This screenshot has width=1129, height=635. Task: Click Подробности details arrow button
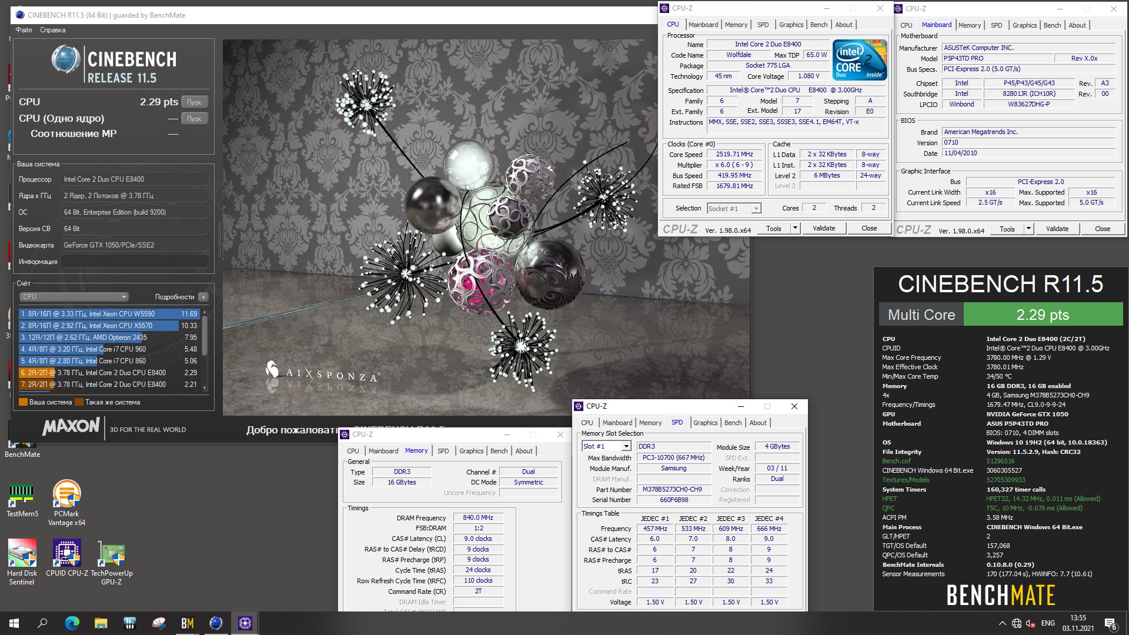click(x=203, y=297)
